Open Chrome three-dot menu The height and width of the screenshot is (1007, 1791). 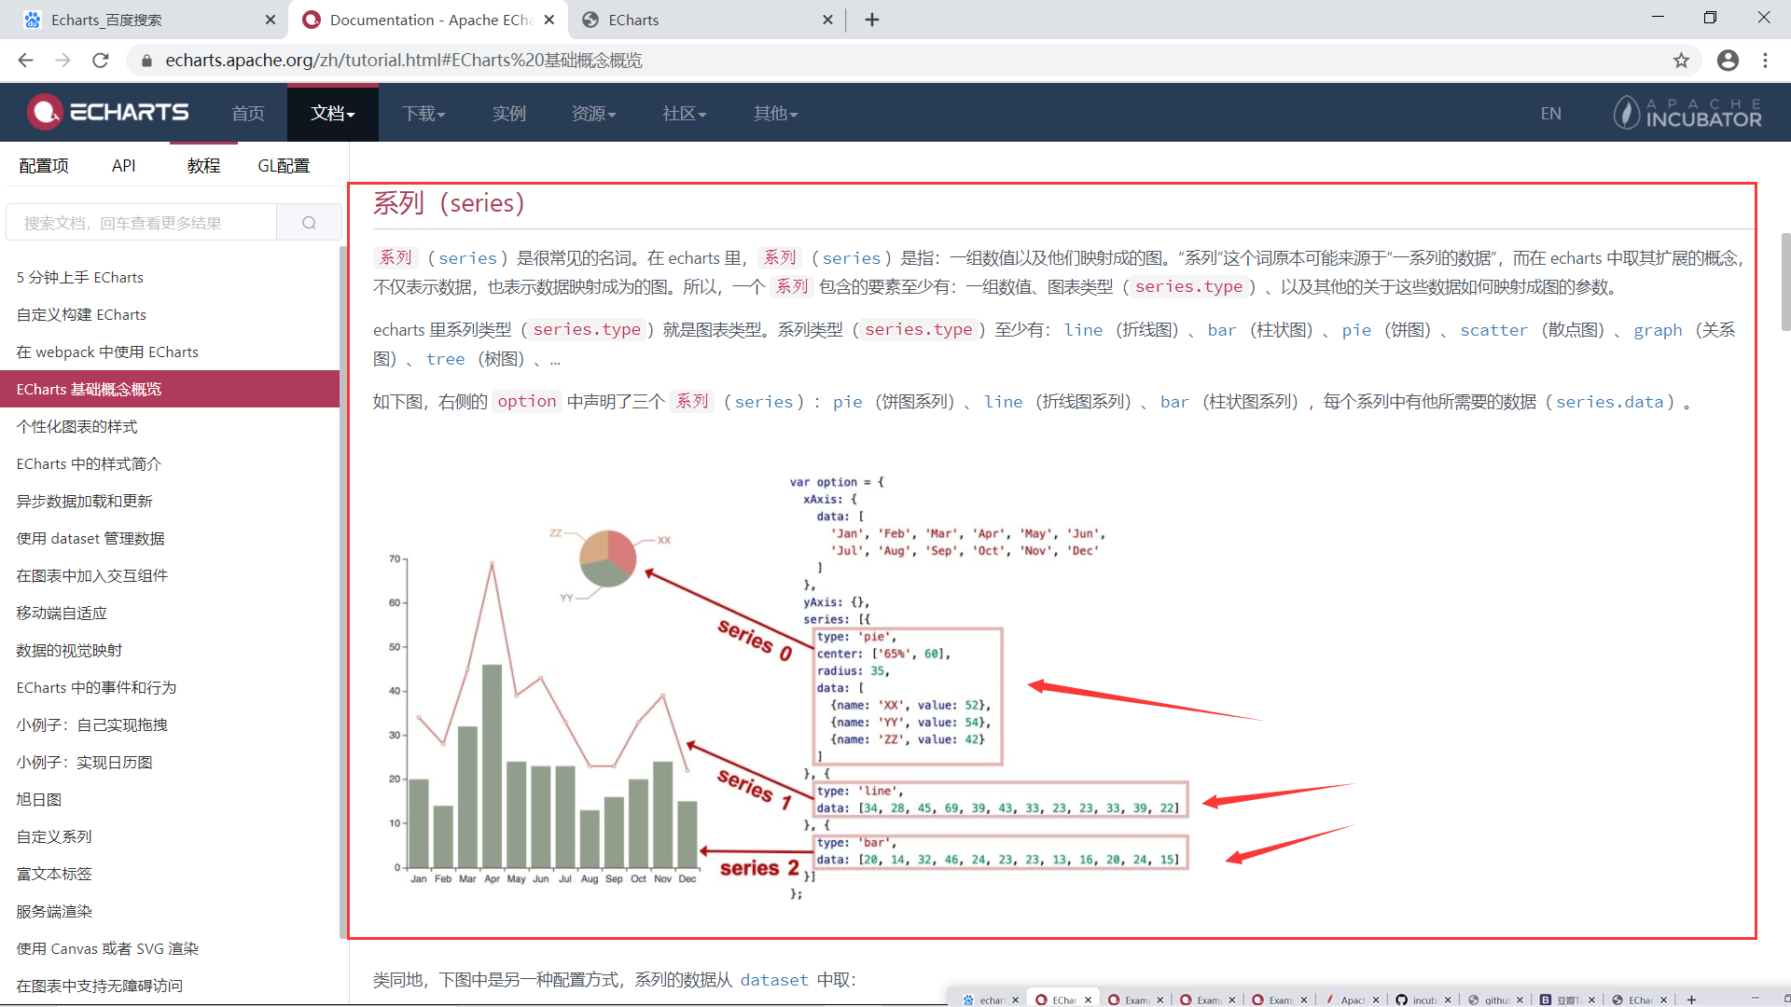point(1765,61)
